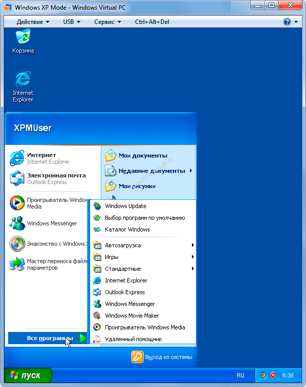Open the USB dropdown menu
The height and width of the screenshot is (387, 306).
tap(71, 22)
